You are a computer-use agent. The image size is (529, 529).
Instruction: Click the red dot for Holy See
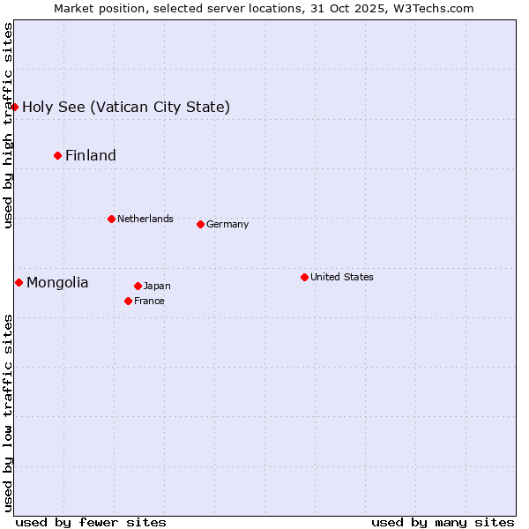14,108
